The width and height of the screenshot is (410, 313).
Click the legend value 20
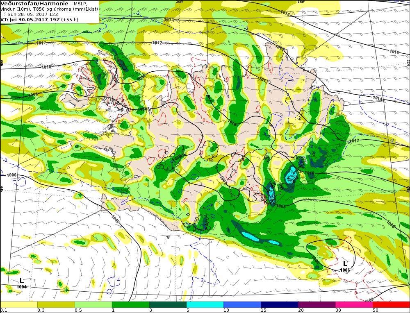[301, 311]
